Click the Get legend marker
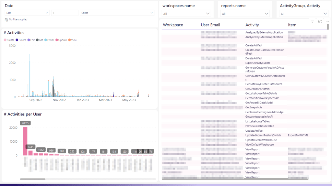332x186 pixels. (x=37, y=40)
